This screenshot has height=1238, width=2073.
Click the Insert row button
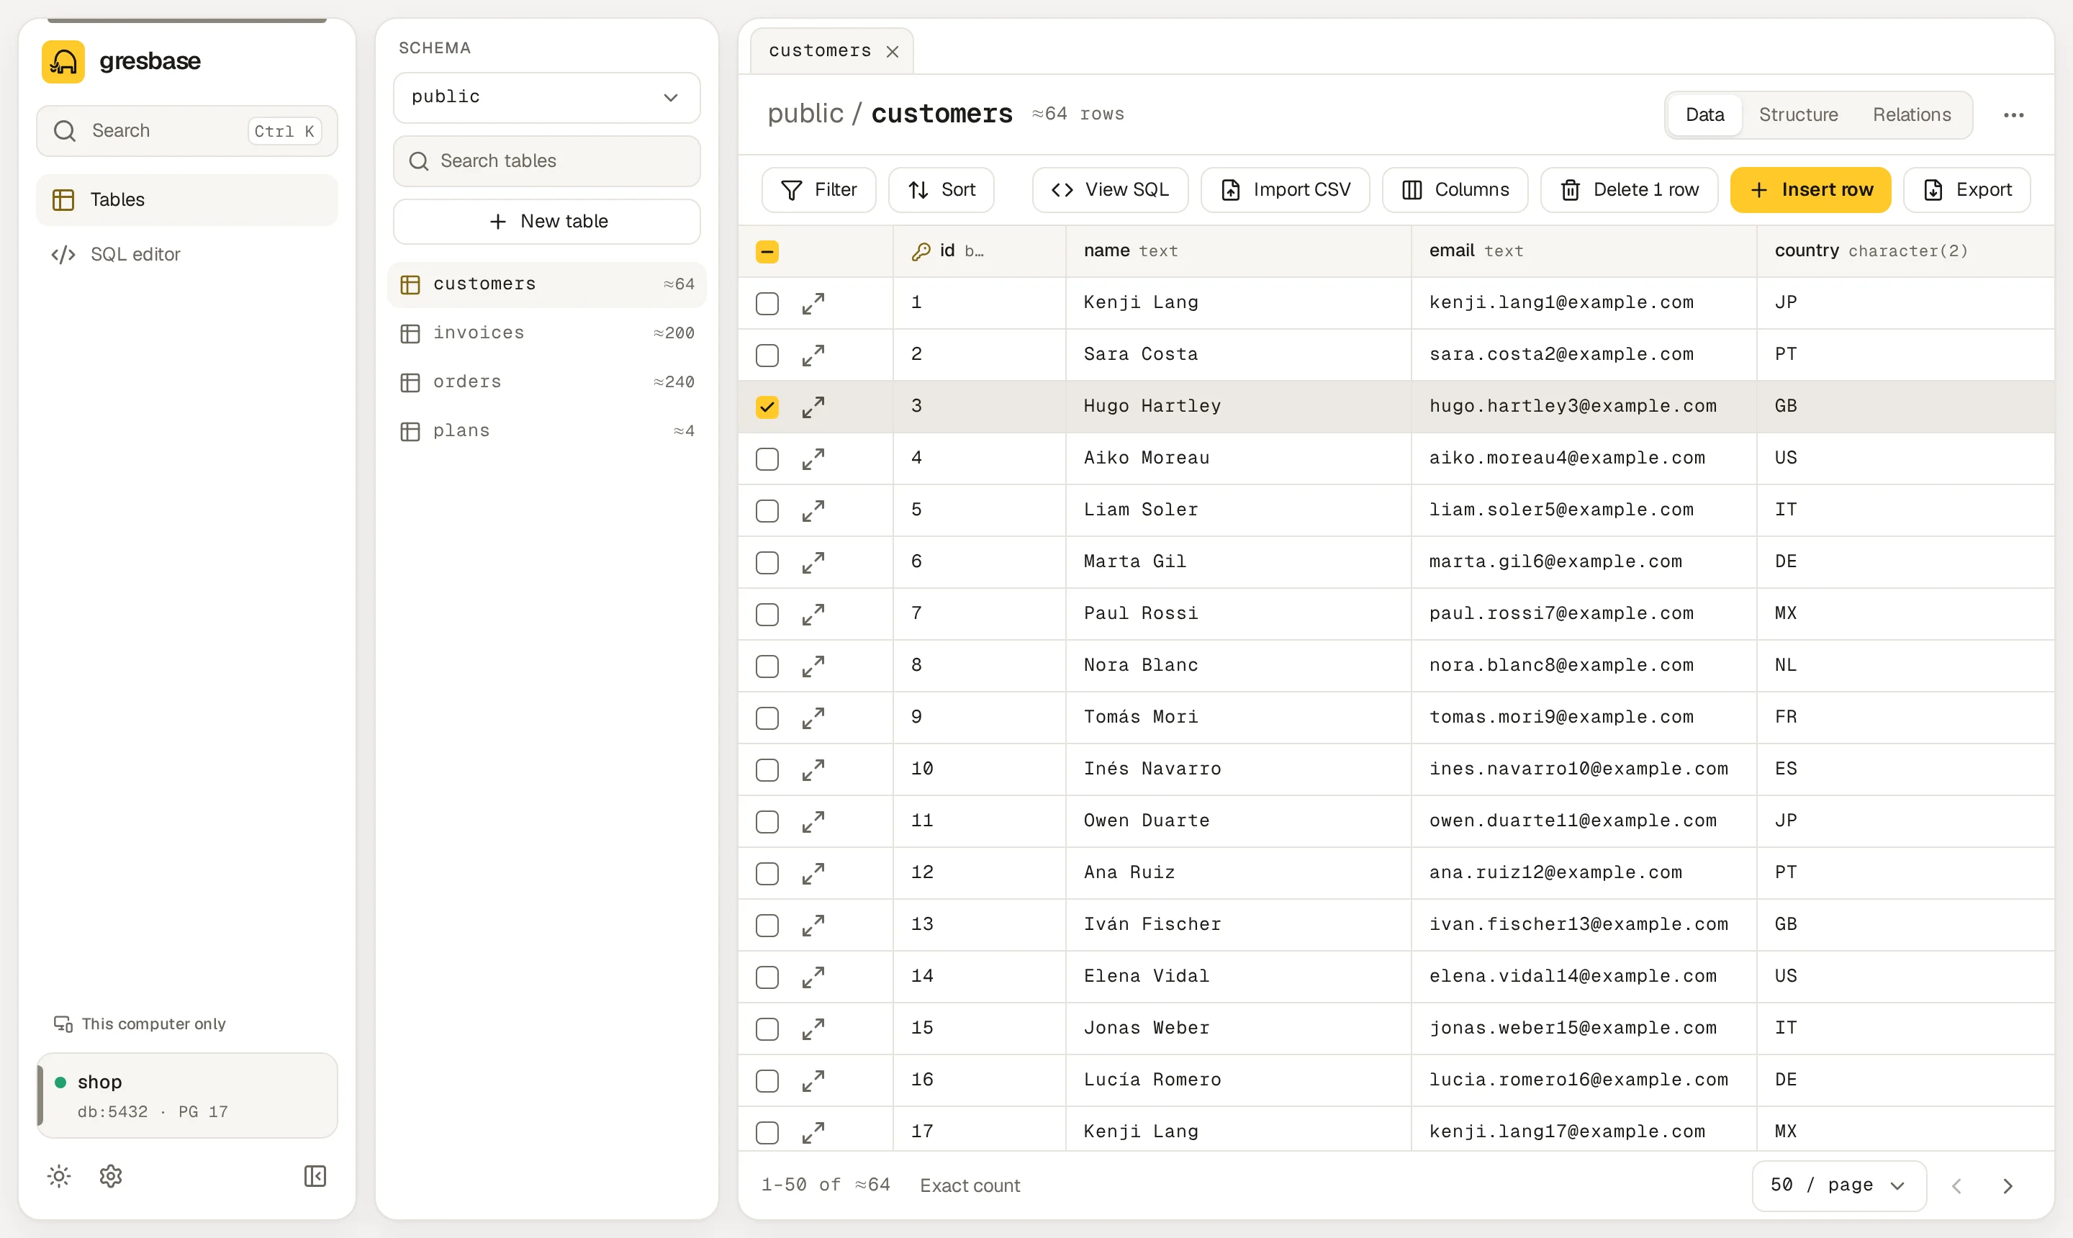(x=1810, y=190)
